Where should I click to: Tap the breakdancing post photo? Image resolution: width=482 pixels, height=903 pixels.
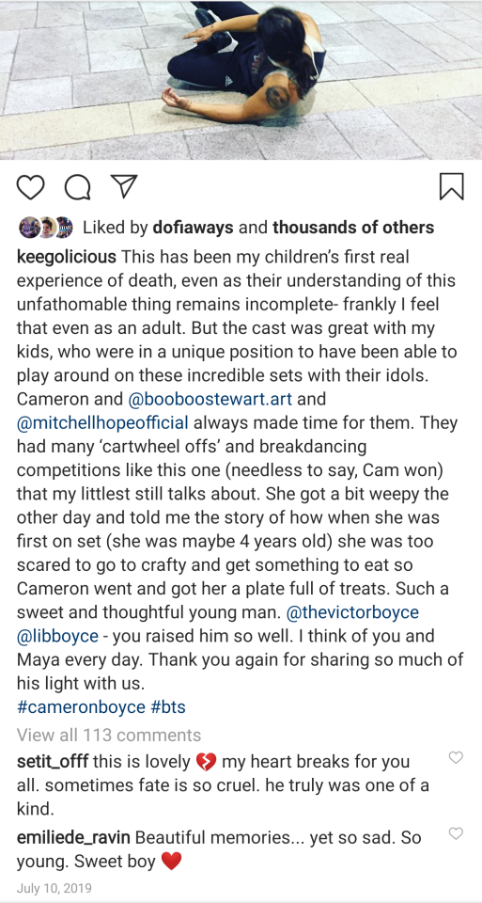point(241,80)
